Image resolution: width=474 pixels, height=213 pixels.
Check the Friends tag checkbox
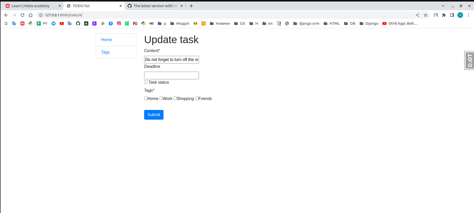[x=197, y=98]
